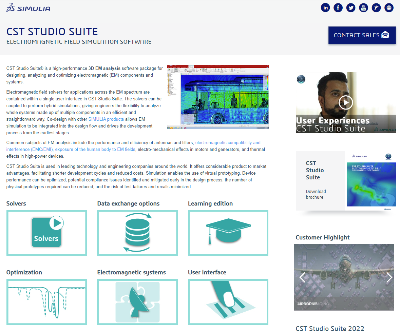Viewport: 400px width, 334px height.
Task: Enlarge the bus simulation screenshot
Action: [217, 97]
